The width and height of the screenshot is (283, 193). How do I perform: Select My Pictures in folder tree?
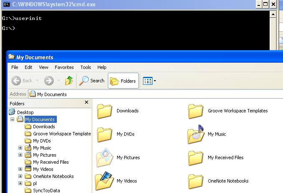45,155
